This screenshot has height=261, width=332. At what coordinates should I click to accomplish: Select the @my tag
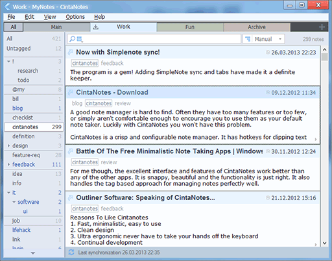[34, 90]
